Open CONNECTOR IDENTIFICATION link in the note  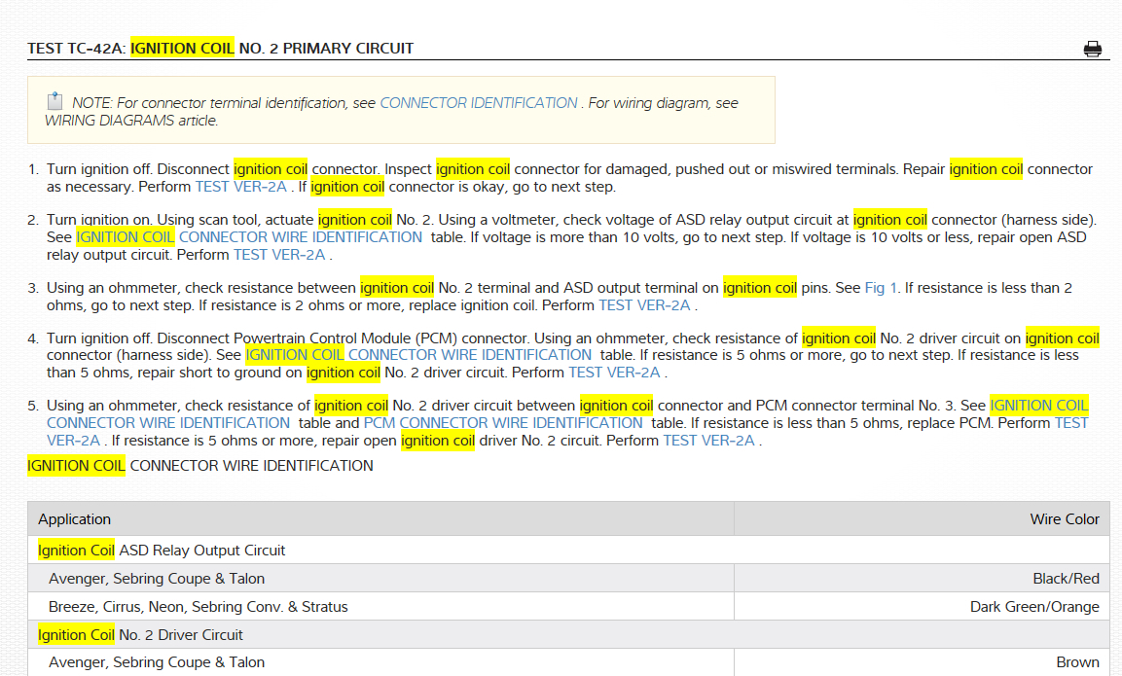[x=479, y=103]
